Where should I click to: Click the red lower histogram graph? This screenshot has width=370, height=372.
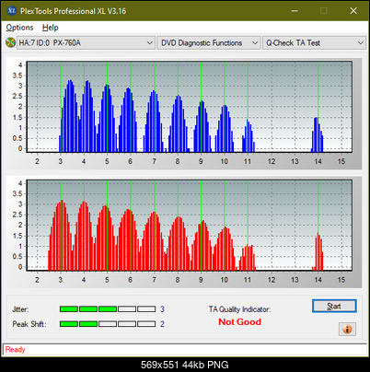click(190, 226)
